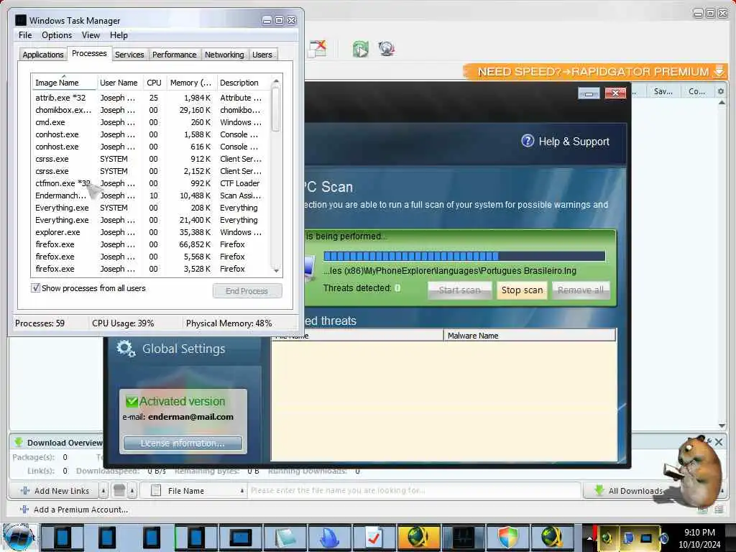Show hidden tray icons arrow
Viewport: 736px width, 552px height.
pos(589,538)
